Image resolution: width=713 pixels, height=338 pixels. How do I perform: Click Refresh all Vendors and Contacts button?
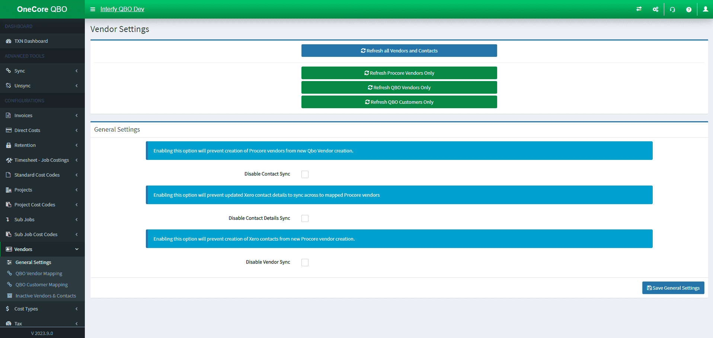pos(399,51)
